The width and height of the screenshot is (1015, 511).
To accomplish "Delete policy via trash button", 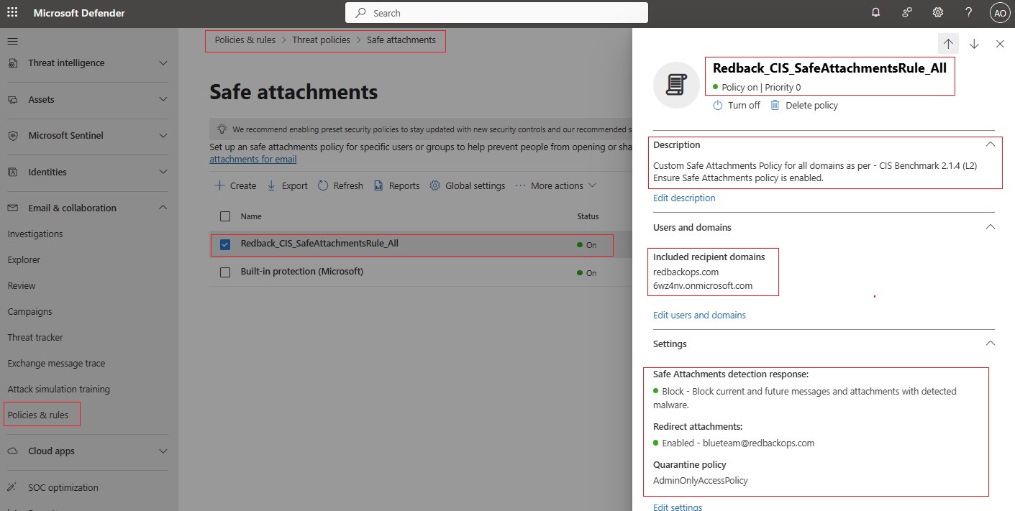I will [804, 105].
